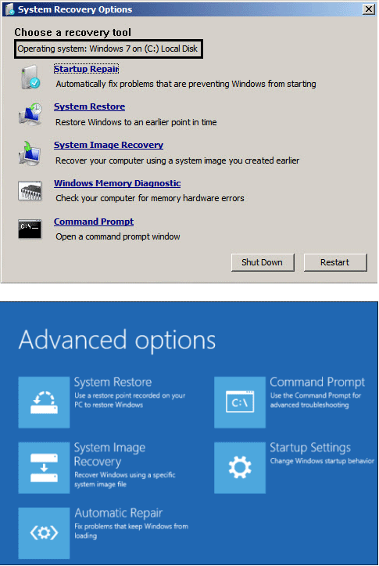The height and width of the screenshot is (566, 379).
Task: Click the Advanced options heading
Action: click(117, 340)
